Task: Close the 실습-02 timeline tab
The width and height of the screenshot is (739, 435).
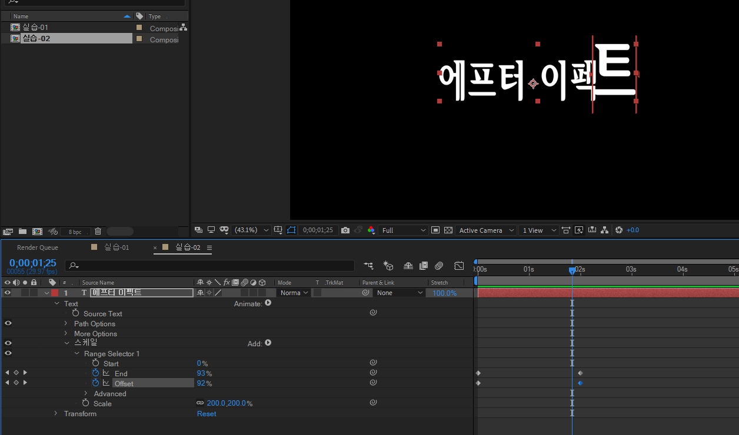Action: tap(155, 248)
